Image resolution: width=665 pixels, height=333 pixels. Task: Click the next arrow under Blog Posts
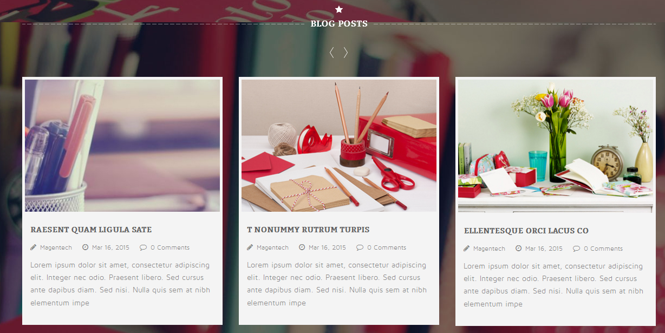pyautogui.click(x=345, y=53)
